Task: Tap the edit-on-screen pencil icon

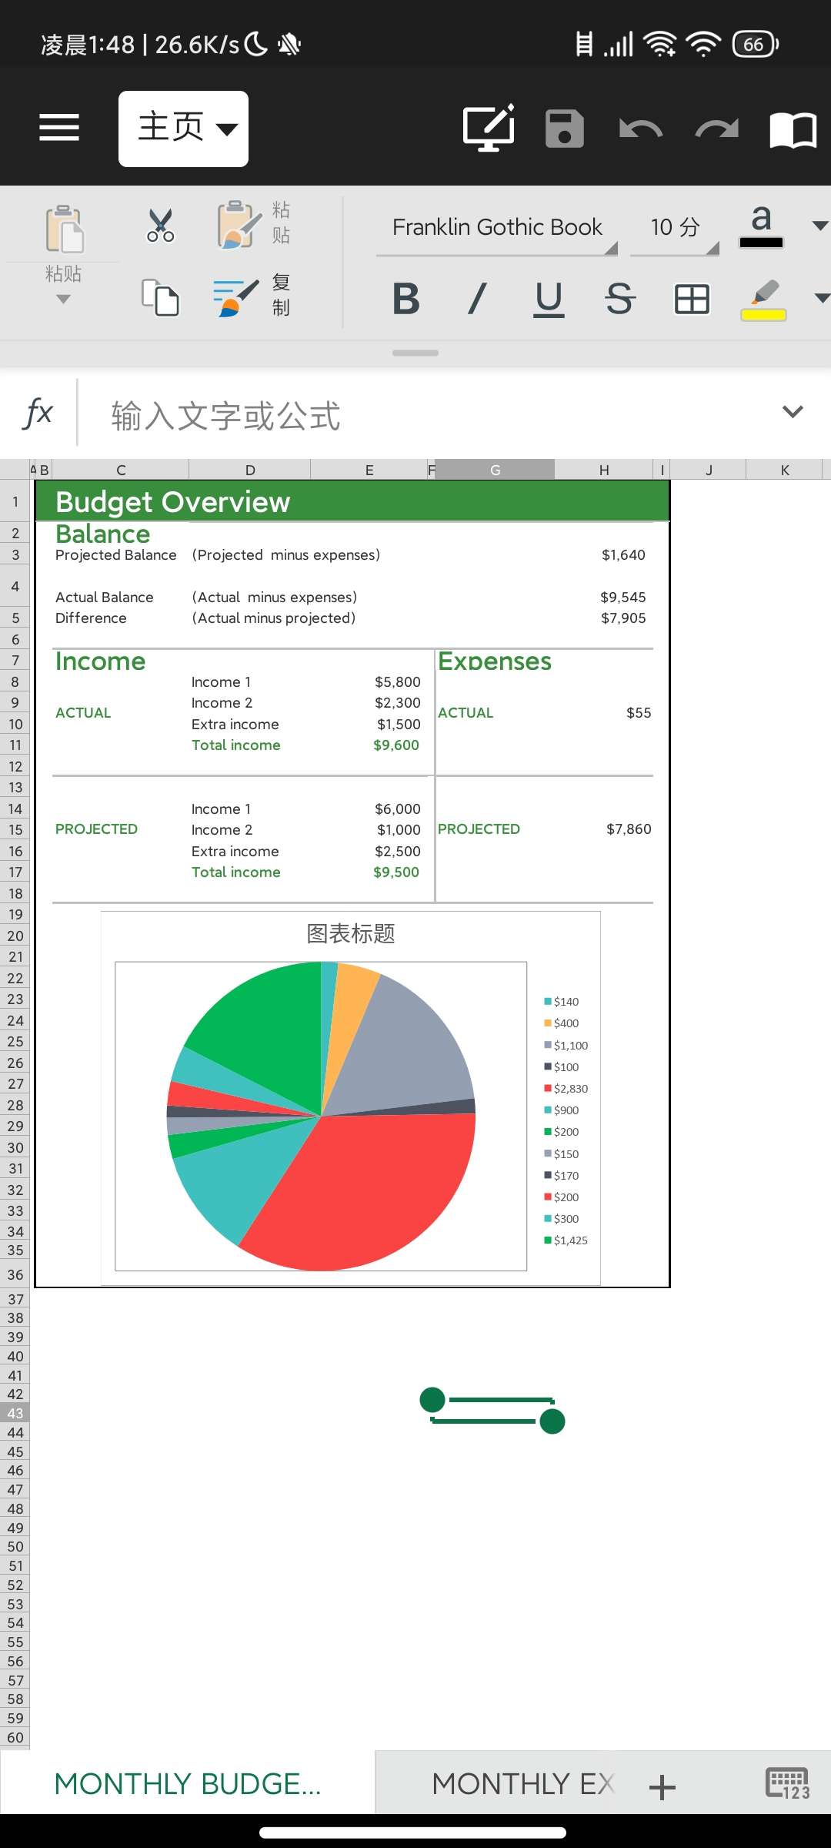Action: click(489, 128)
